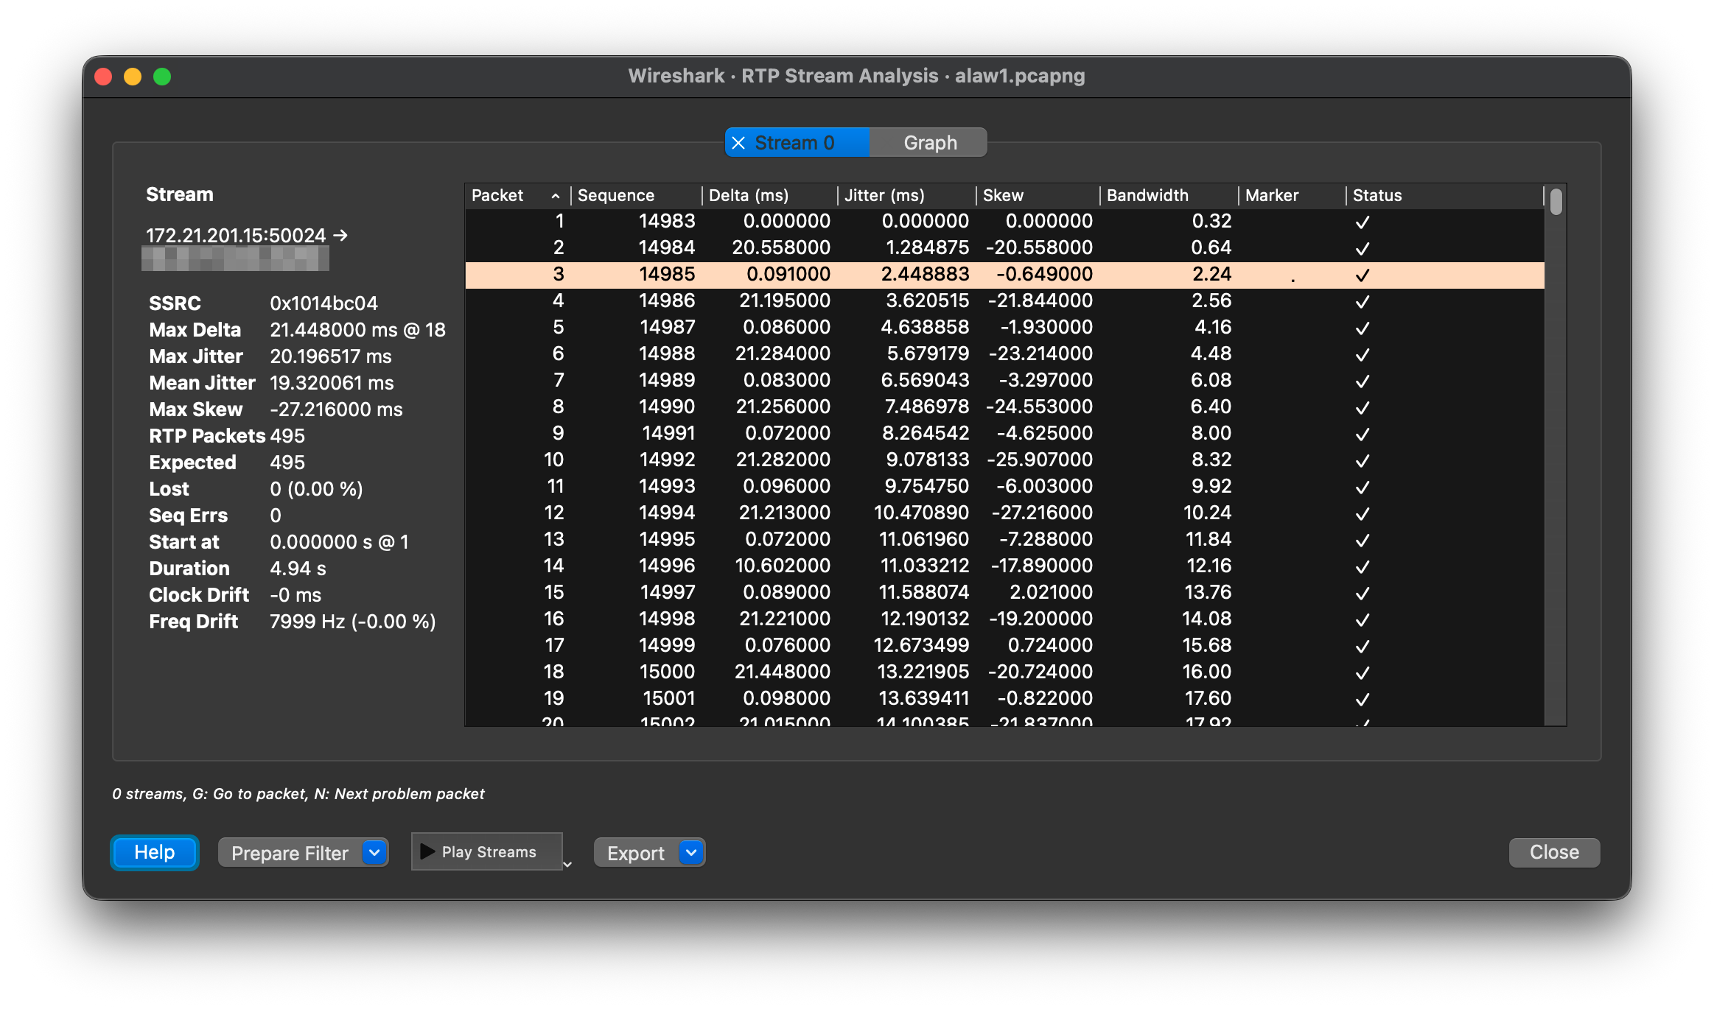This screenshot has height=1009, width=1714.
Task: Click bandwidth value 17.60 in packet 19
Action: [x=1208, y=698]
